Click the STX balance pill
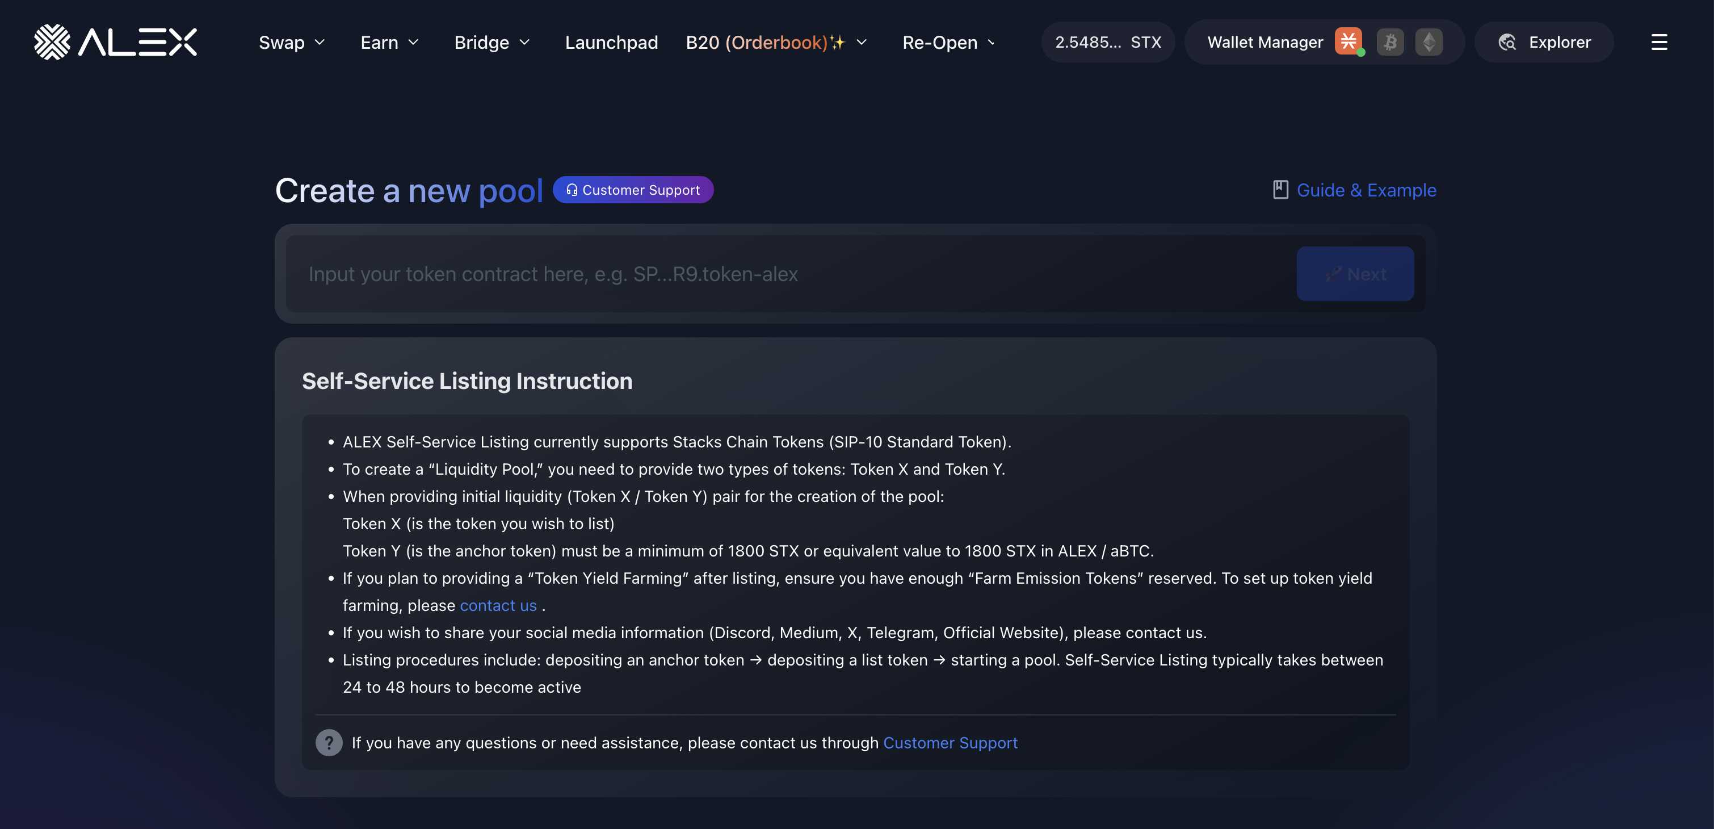Screen dimensions: 1714x829 (x=1107, y=41)
